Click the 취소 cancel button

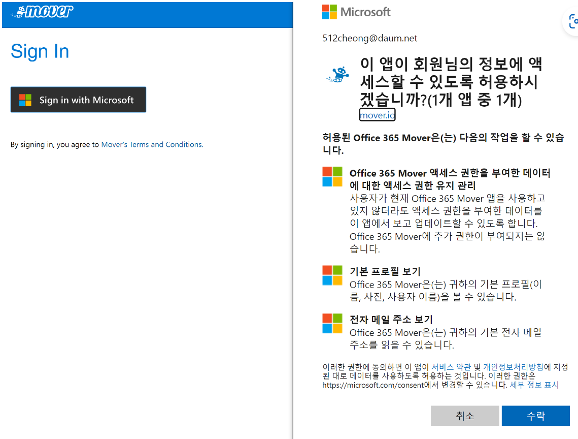465,416
